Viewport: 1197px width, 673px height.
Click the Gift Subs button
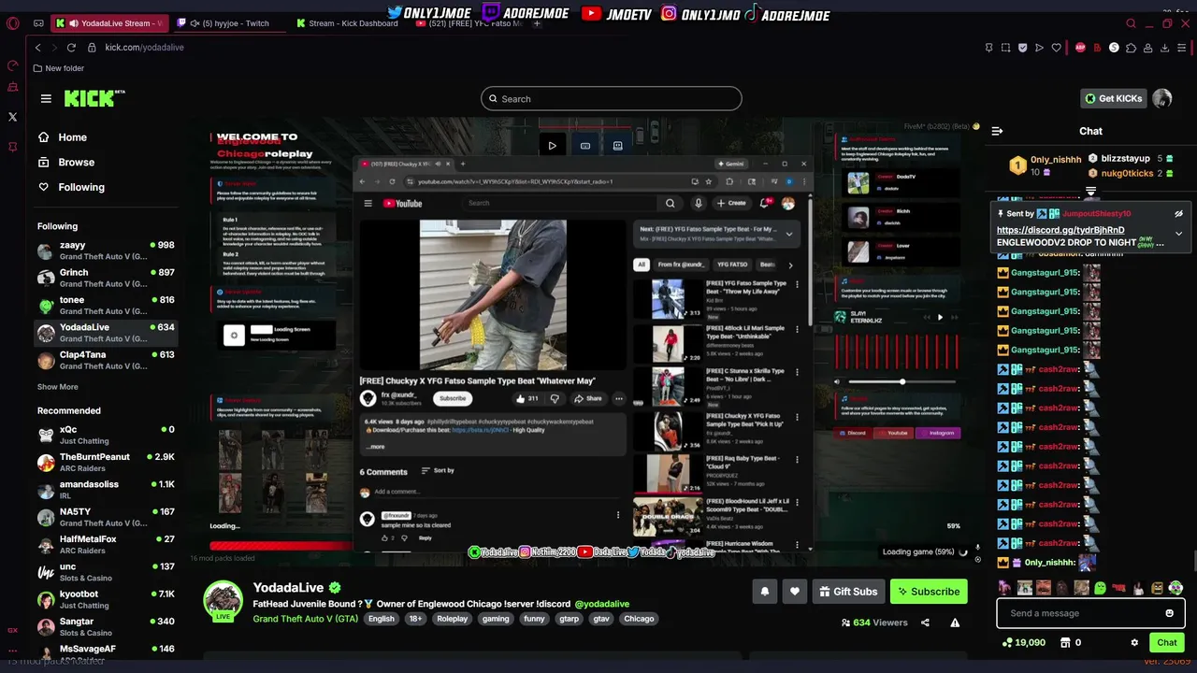click(x=848, y=591)
